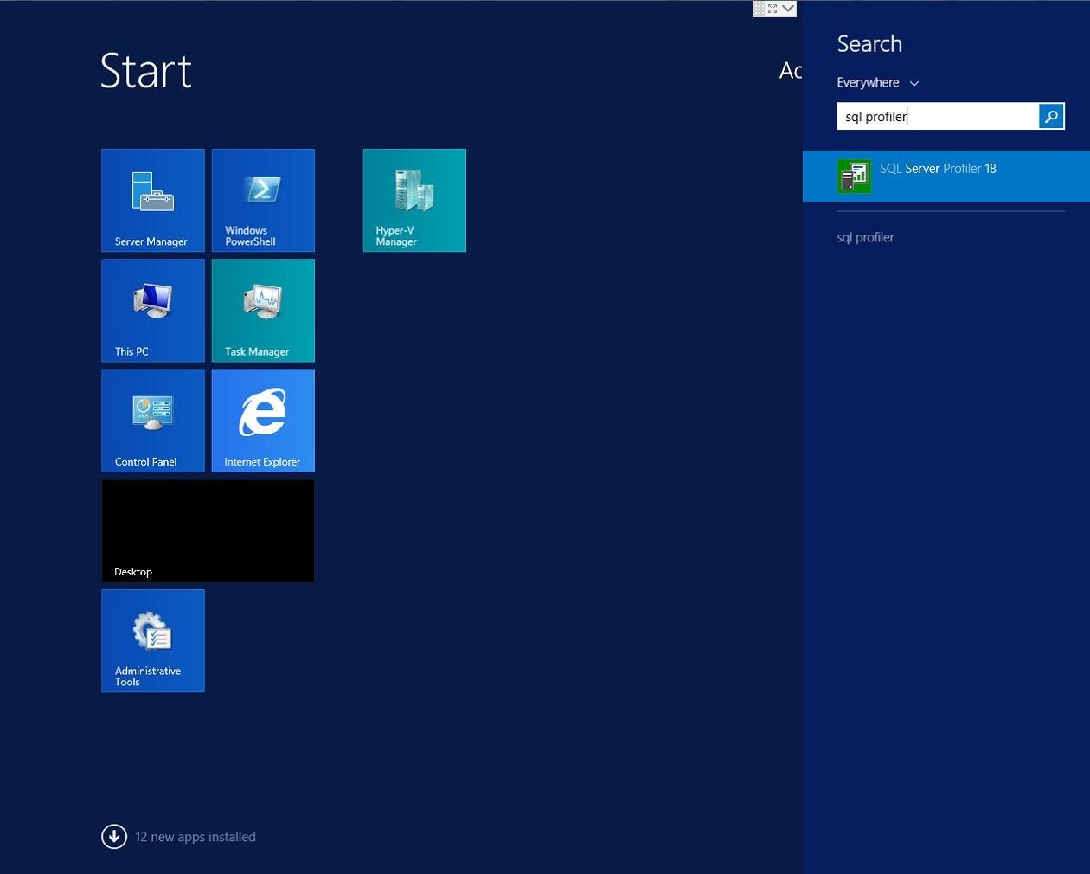The image size is (1090, 874).
Task: Open the Administrative Tools tile
Action: (153, 640)
